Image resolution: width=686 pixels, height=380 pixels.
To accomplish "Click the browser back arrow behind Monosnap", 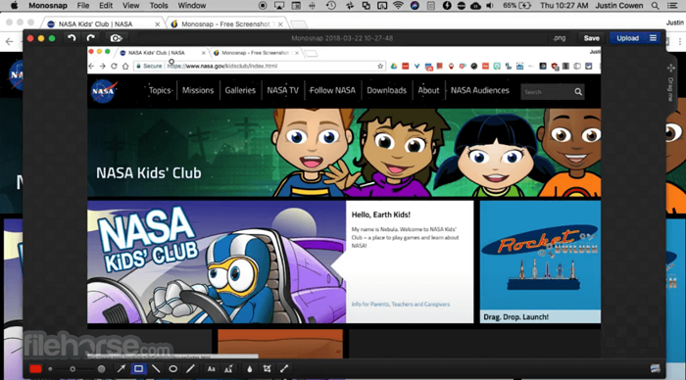I will (9, 41).
